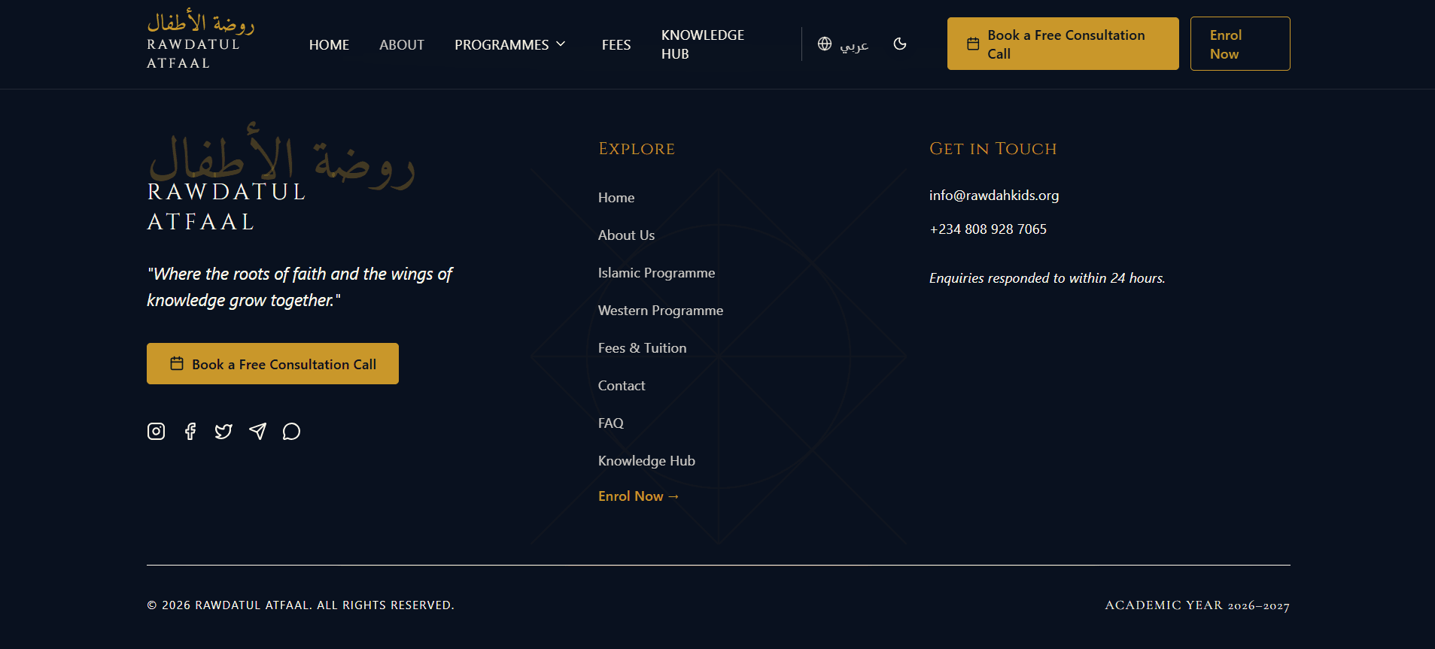This screenshot has height=649, width=1435.
Task: Open the Facebook social icon
Action: [x=190, y=431]
